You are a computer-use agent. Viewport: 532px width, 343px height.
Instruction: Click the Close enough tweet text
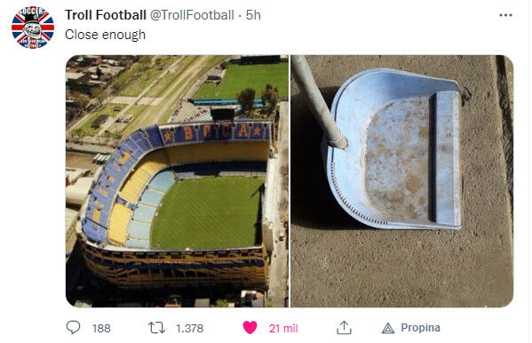[105, 35]
